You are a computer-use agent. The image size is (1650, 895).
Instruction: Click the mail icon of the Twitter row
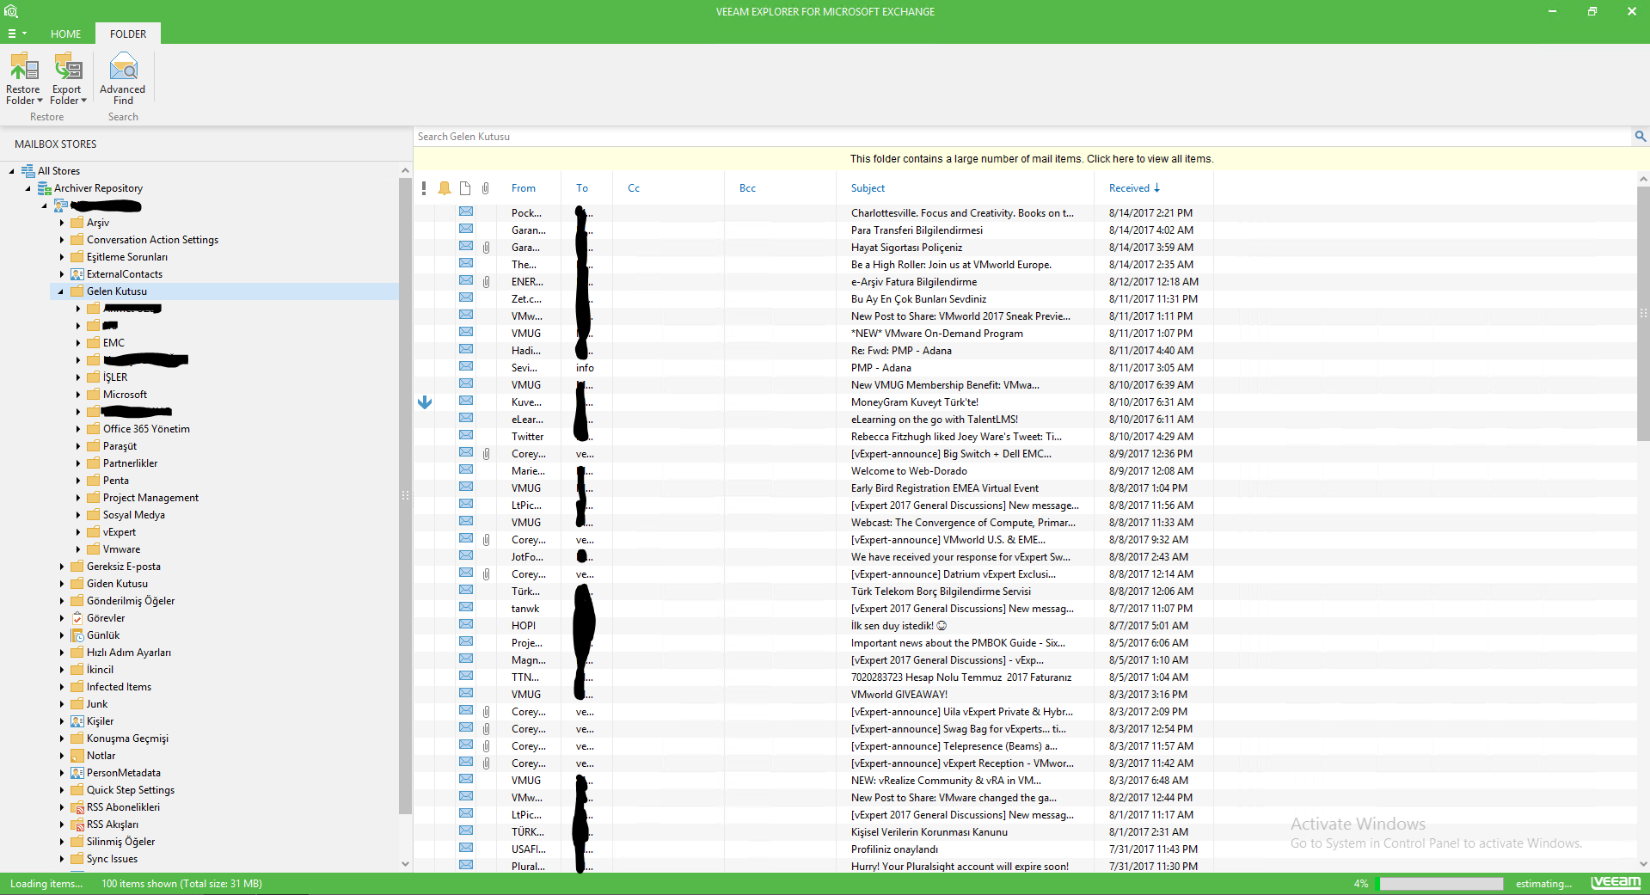coord(466,435)
